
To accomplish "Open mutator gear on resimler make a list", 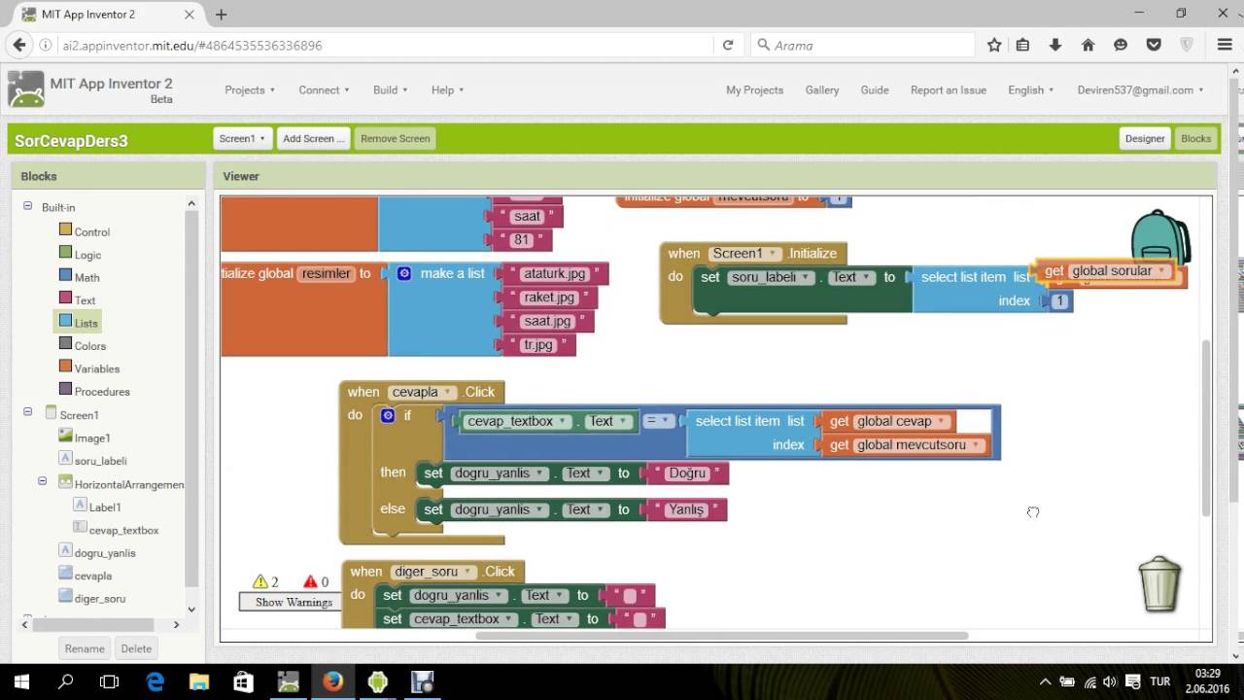I will [x=404, y=273].
